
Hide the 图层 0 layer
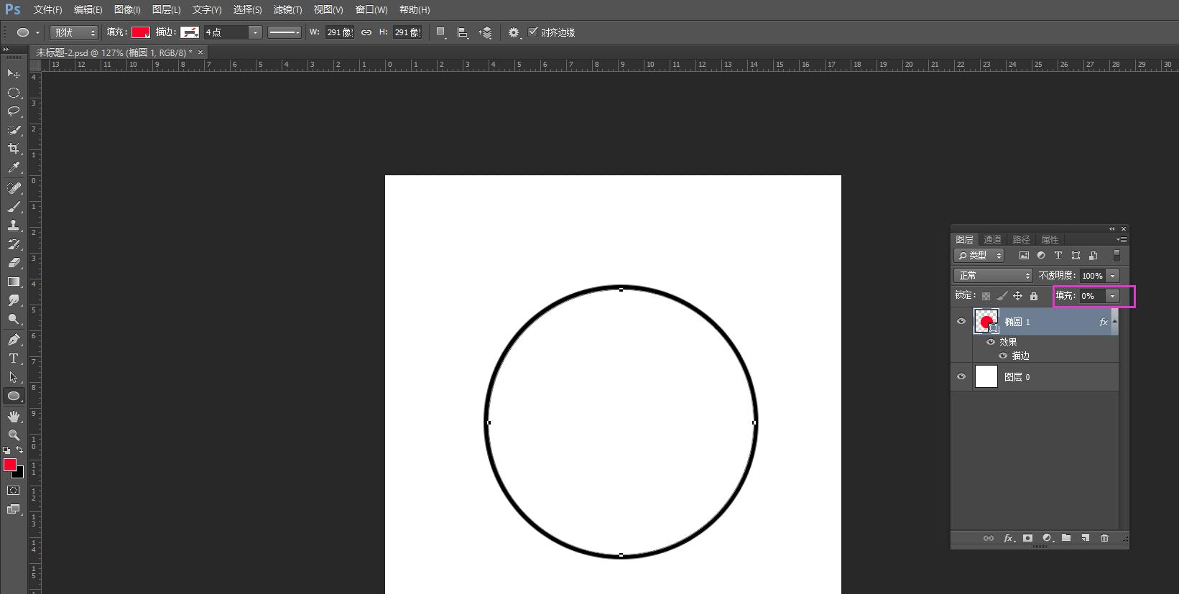[961, 376]
